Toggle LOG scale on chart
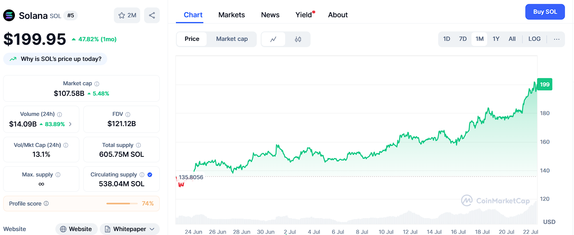 tap(534, 39)
